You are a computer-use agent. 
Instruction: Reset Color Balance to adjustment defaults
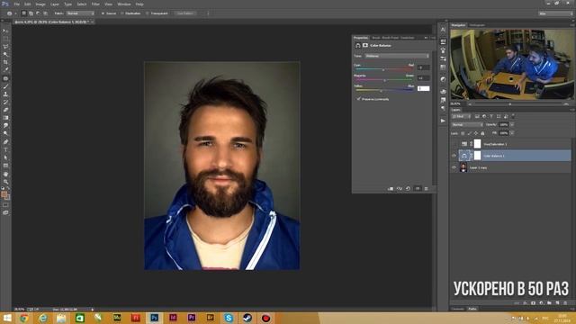coord(408,188)
